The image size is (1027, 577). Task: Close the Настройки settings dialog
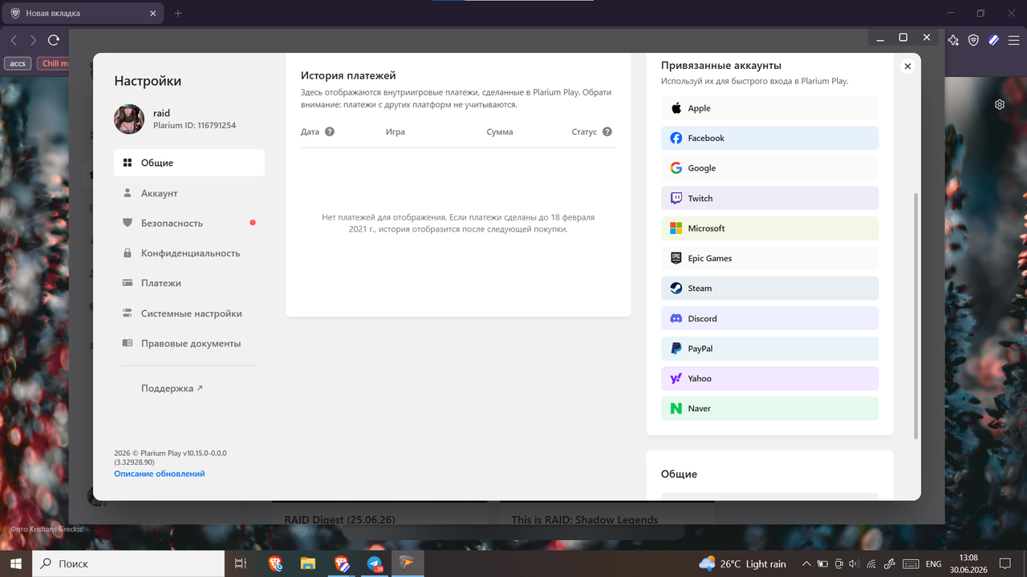pyautogui.click(x=907, y=67)
